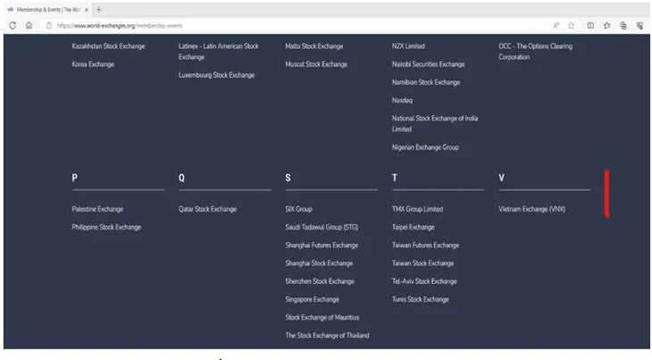
Task: Open Tel-Aviv Stock Exchange link
Action: [424, 281]
